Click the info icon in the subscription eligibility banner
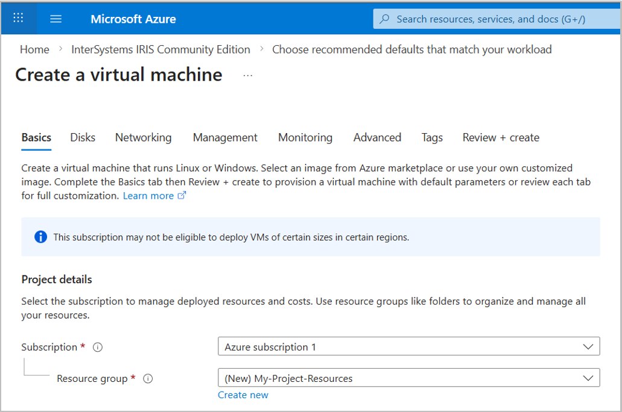Viewport: 622px width, 412px height. (40, 237)
